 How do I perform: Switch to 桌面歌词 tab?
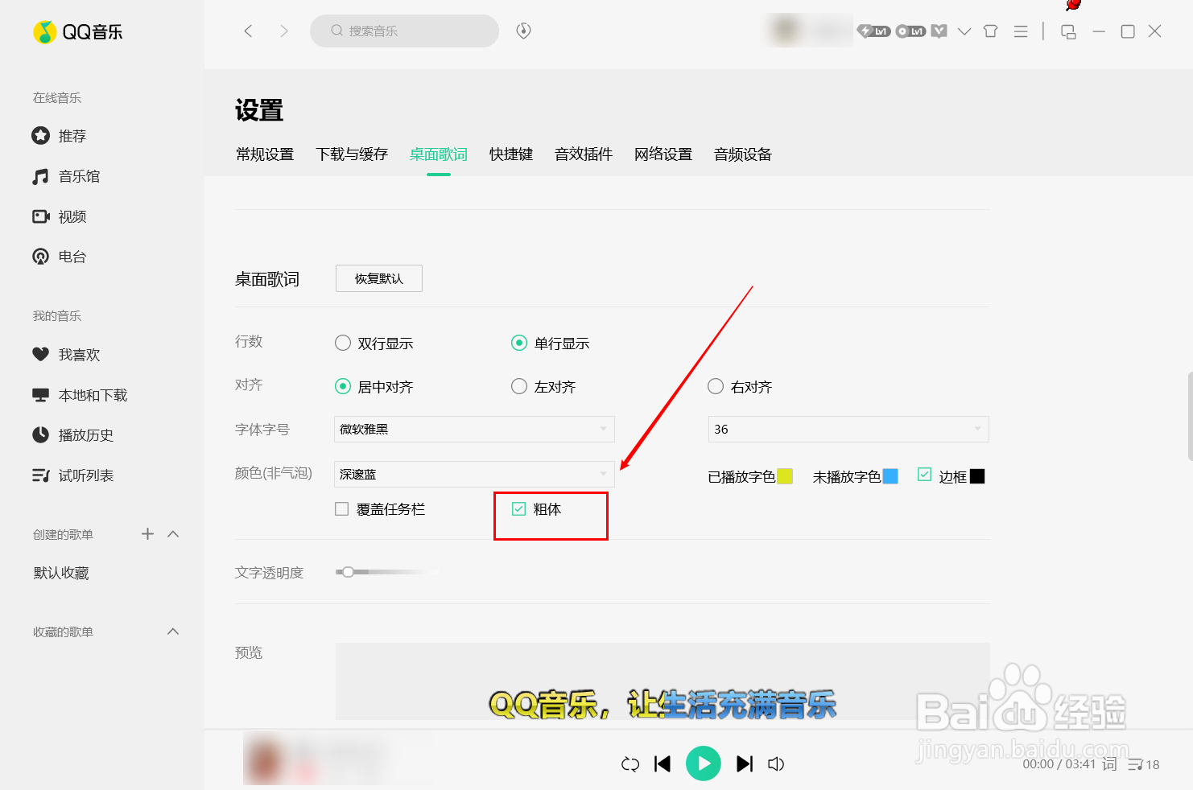(x=439, y=154)
